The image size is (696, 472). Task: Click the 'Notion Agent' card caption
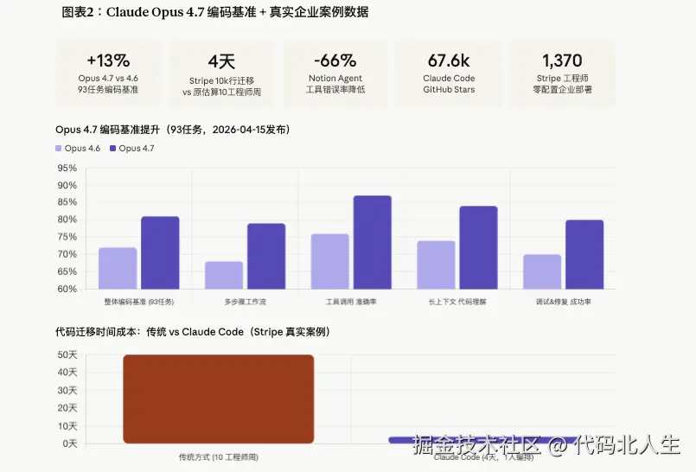pyautogui.click(x=335, y=78)
